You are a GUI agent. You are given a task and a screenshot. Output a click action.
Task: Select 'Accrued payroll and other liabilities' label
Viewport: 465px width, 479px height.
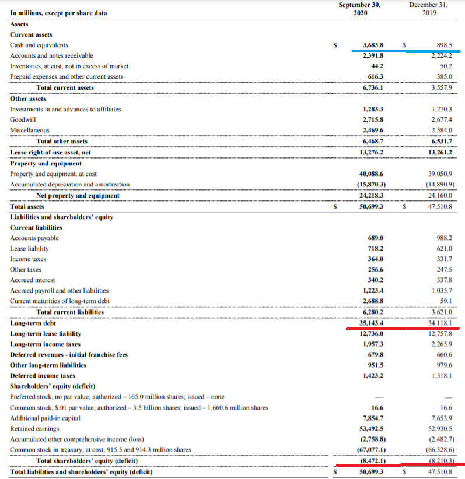click(60, 291)
